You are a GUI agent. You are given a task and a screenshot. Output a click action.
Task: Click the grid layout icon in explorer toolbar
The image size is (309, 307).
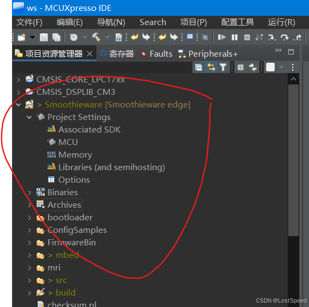240,67
